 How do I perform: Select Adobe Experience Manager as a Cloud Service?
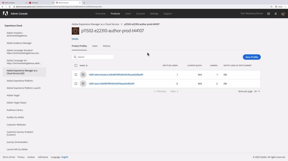(x=24, y=72)
